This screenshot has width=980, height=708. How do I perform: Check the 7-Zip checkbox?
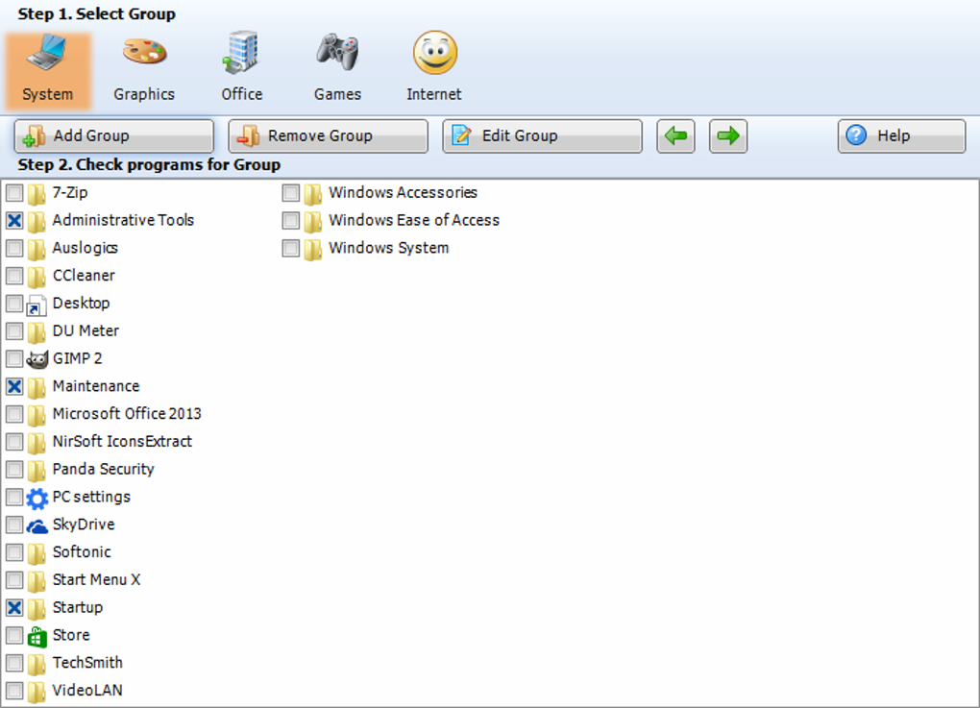point(14,192)
